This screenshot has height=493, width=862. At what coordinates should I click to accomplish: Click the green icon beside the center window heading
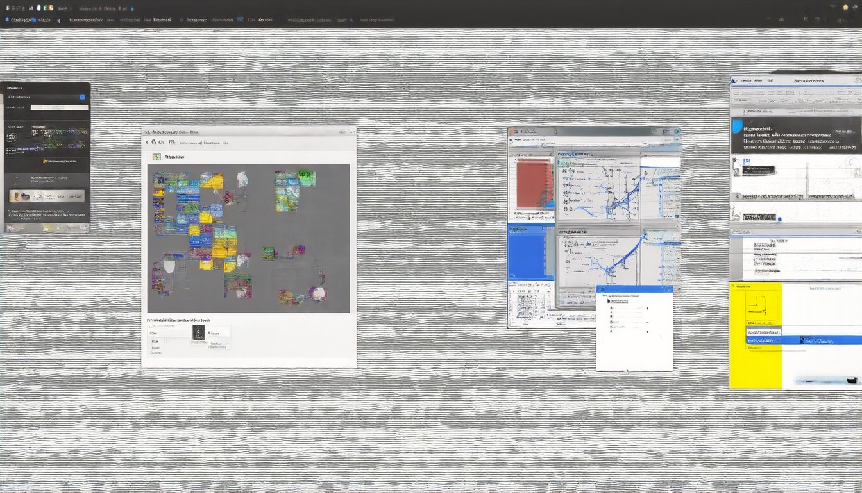point(156,157)
